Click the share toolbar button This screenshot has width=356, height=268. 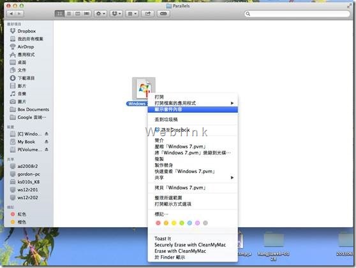click(x=148, y=14)
